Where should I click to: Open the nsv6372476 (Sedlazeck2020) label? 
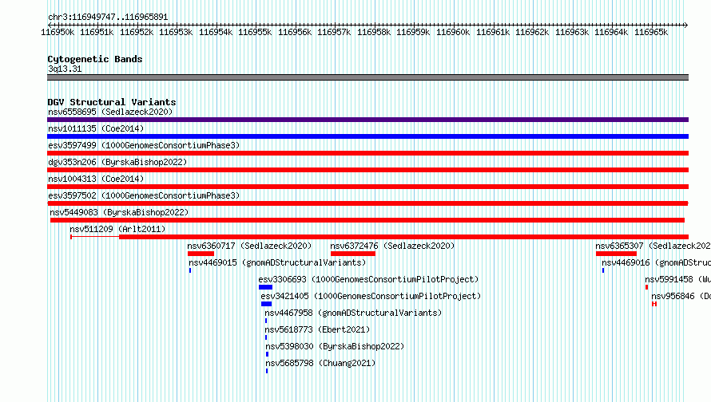coord(392,246)
